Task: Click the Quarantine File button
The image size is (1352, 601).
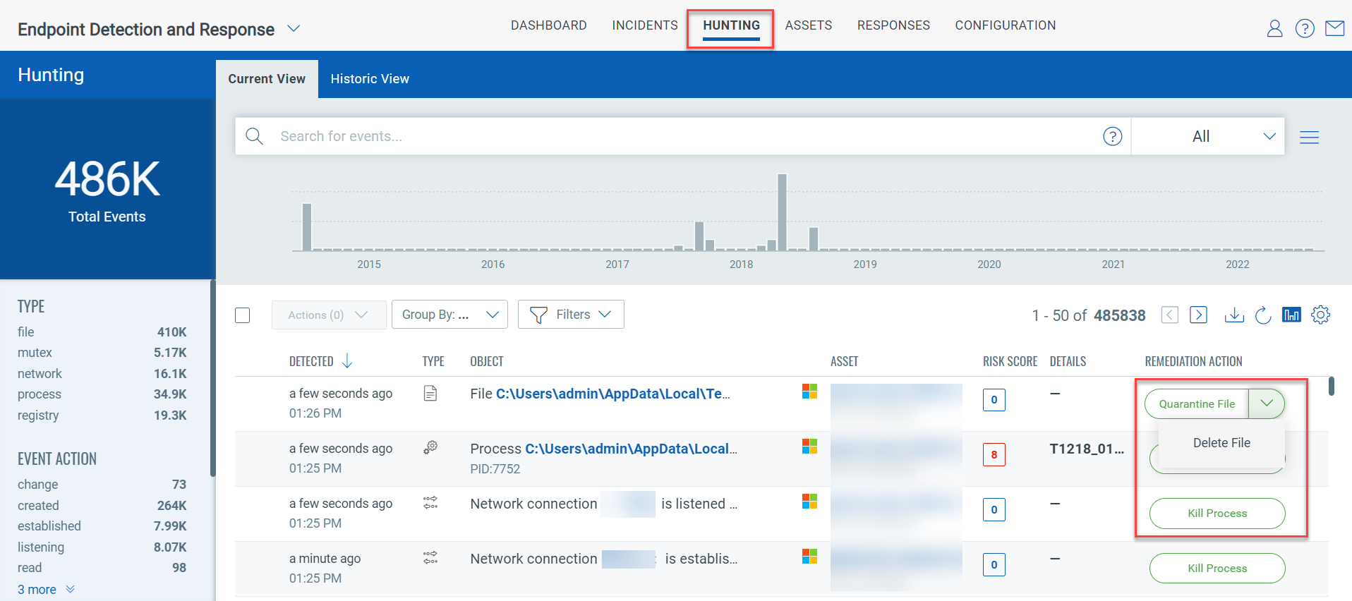Action: tap(1197, 403)
